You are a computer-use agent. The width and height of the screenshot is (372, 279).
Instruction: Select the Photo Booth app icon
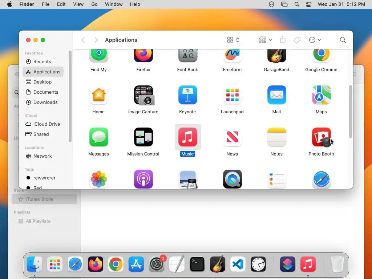321,137
